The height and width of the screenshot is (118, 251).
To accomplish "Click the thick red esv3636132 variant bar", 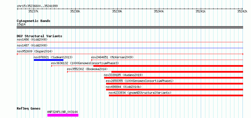I will (168, 66).
